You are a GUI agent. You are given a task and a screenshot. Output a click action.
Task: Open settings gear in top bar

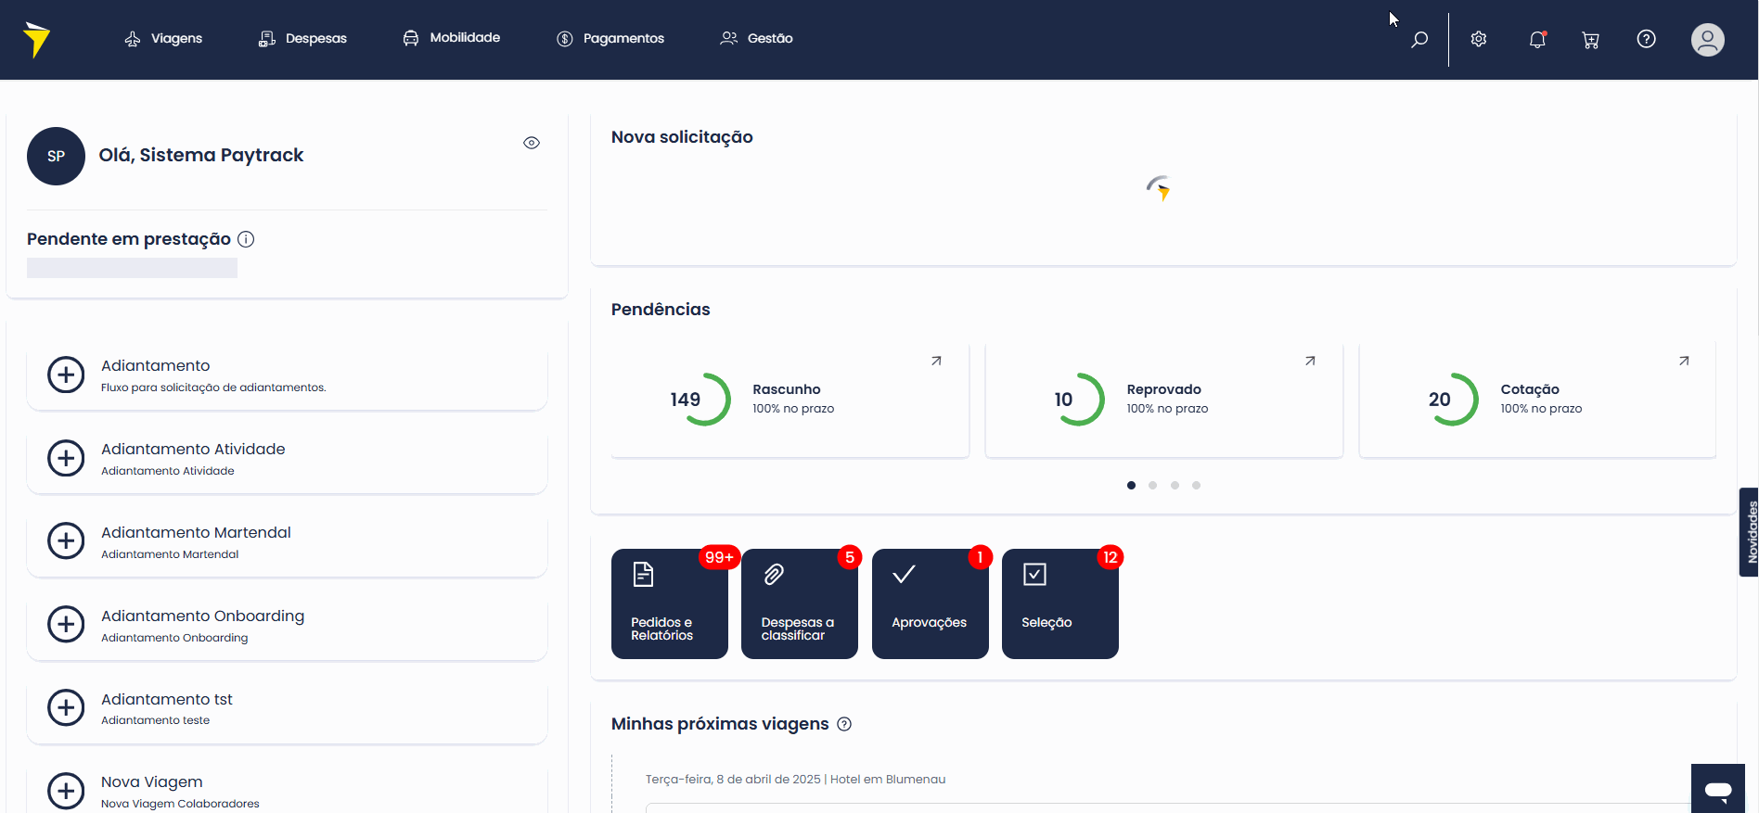coord(1479,39)
